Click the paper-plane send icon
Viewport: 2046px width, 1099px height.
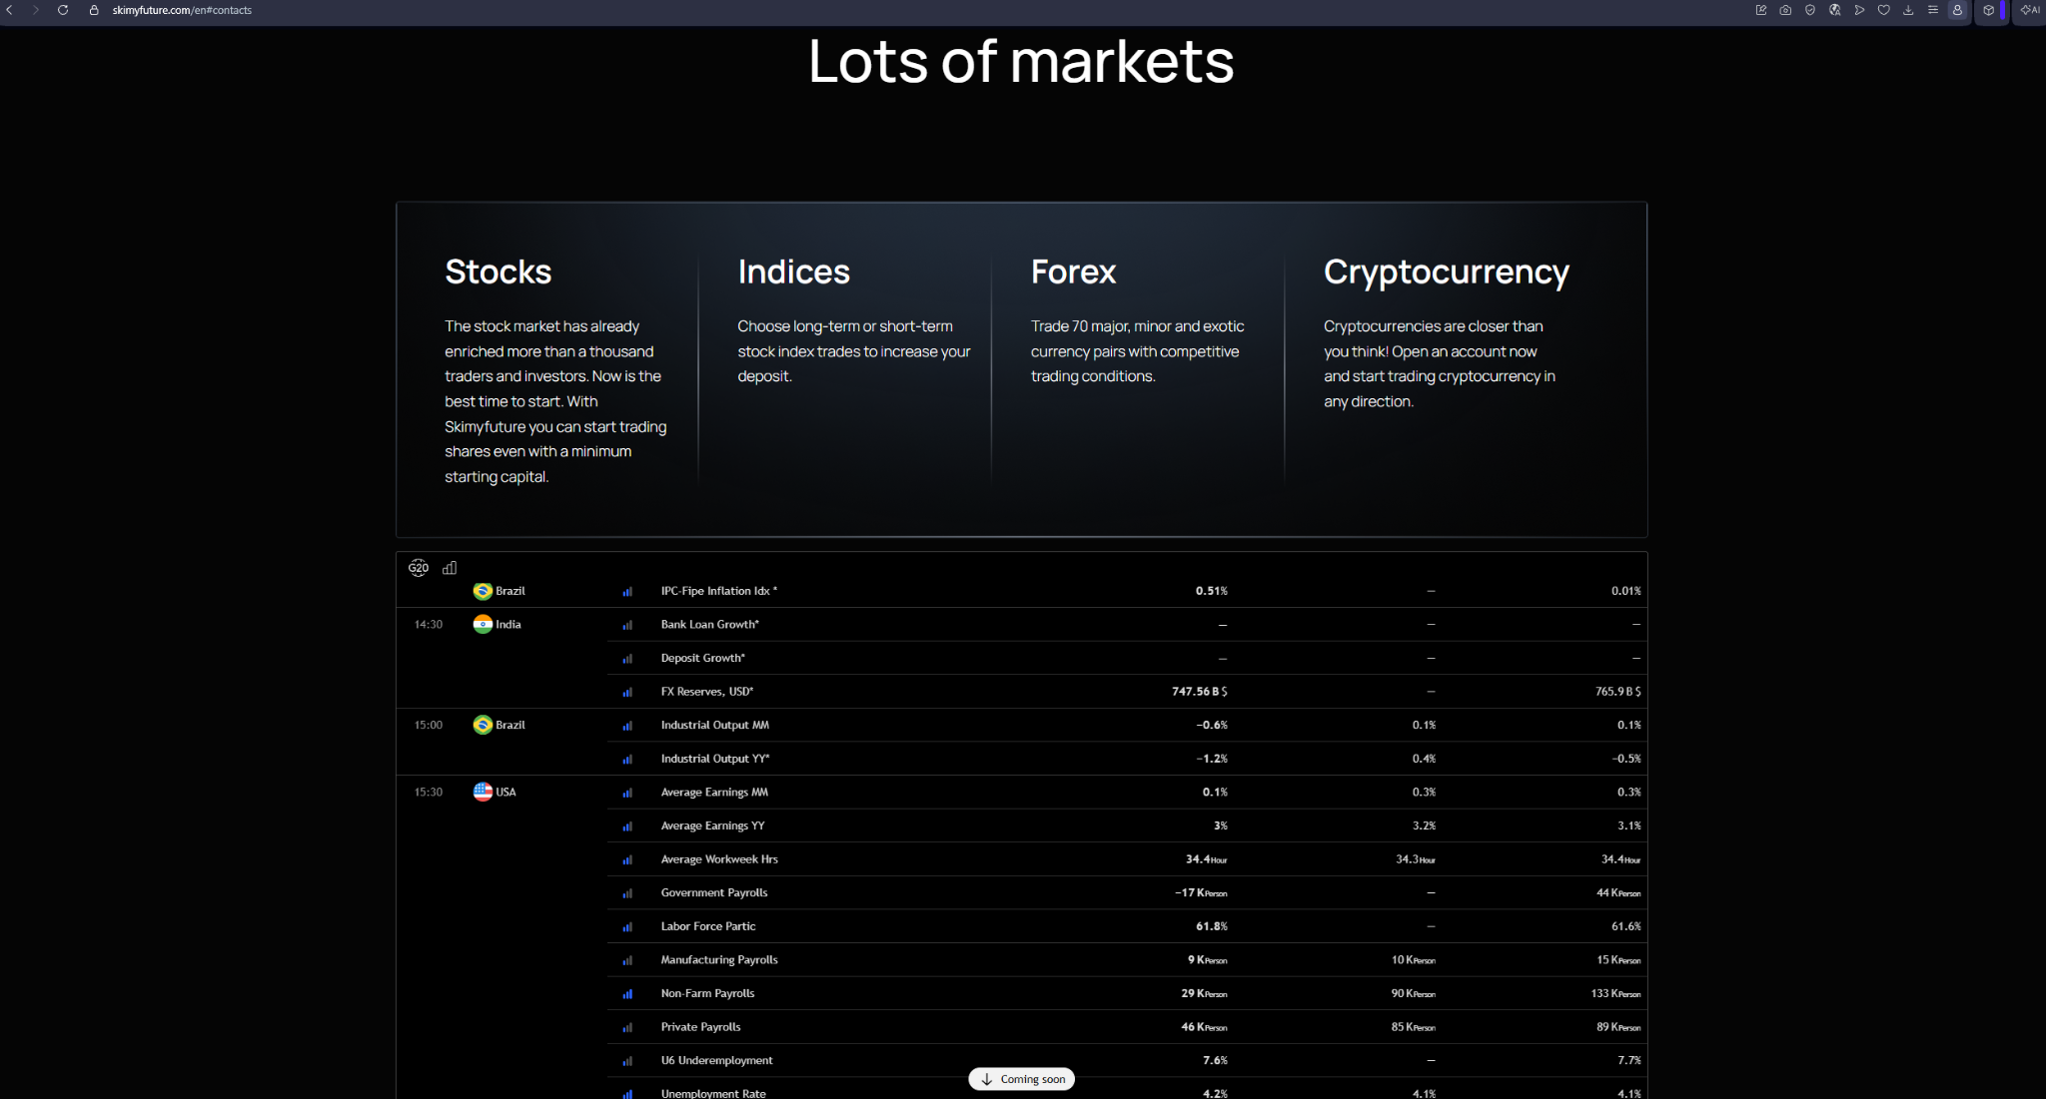1859,10
